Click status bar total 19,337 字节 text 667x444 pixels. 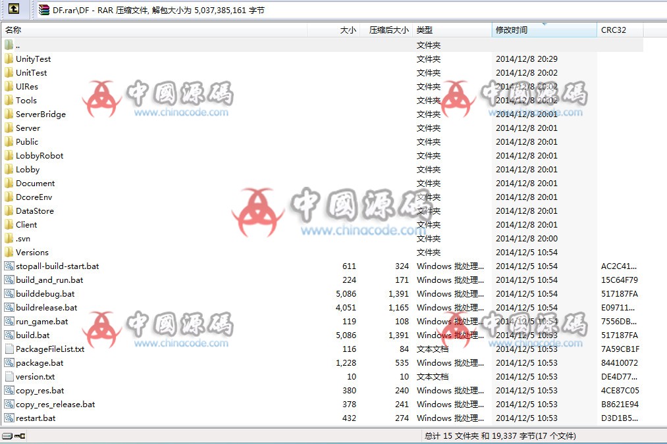point(514,436)
